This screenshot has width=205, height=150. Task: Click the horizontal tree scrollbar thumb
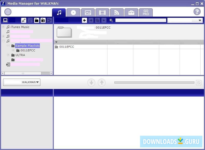coord(23,73)
